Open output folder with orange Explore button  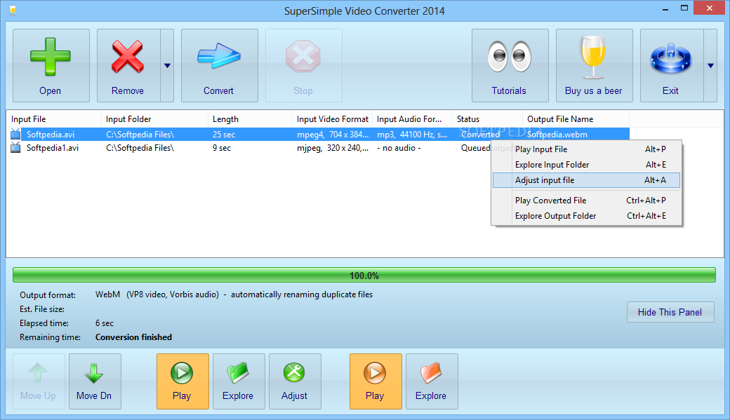pyautogui.click(x=432, y=381)
